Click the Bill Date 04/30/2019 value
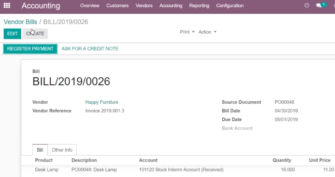Screen dimensions: 335x177 click(286, 111)
